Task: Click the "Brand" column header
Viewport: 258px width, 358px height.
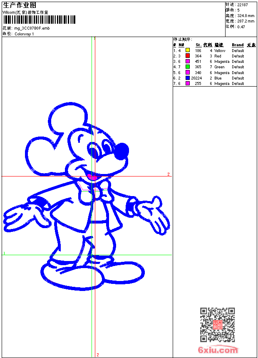Action: tap(238, 45)
